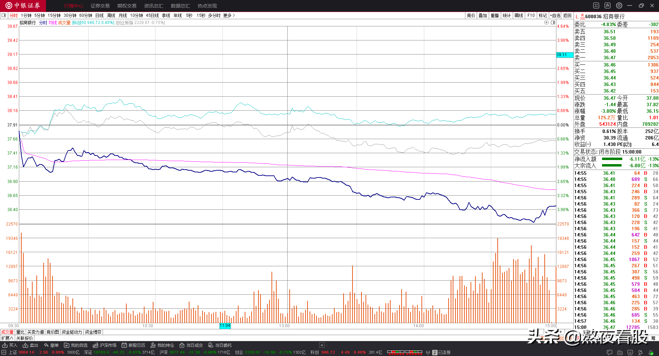The image size is (659, 356).
Task: Expand the 更多 periods dropdown
Action: (x=229, y=15)
